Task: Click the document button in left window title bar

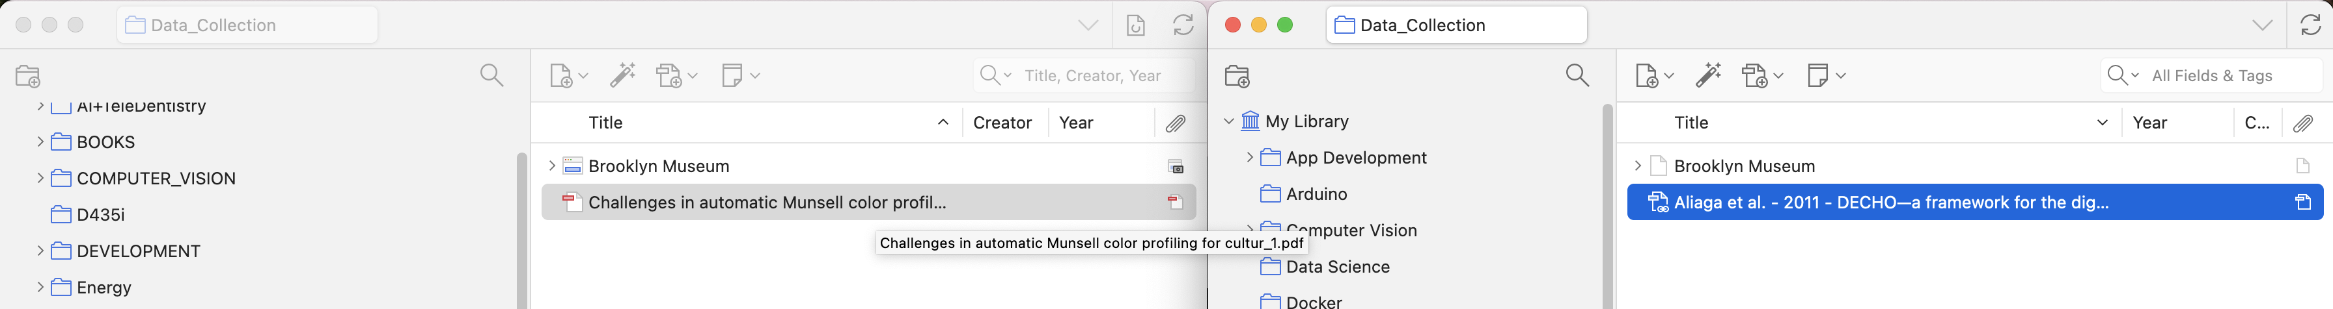Action: [x=1135, y=25]
